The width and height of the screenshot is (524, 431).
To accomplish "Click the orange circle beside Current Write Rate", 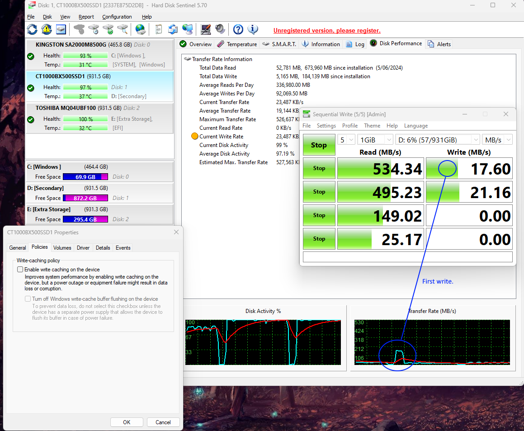I will tap(194, 136).
